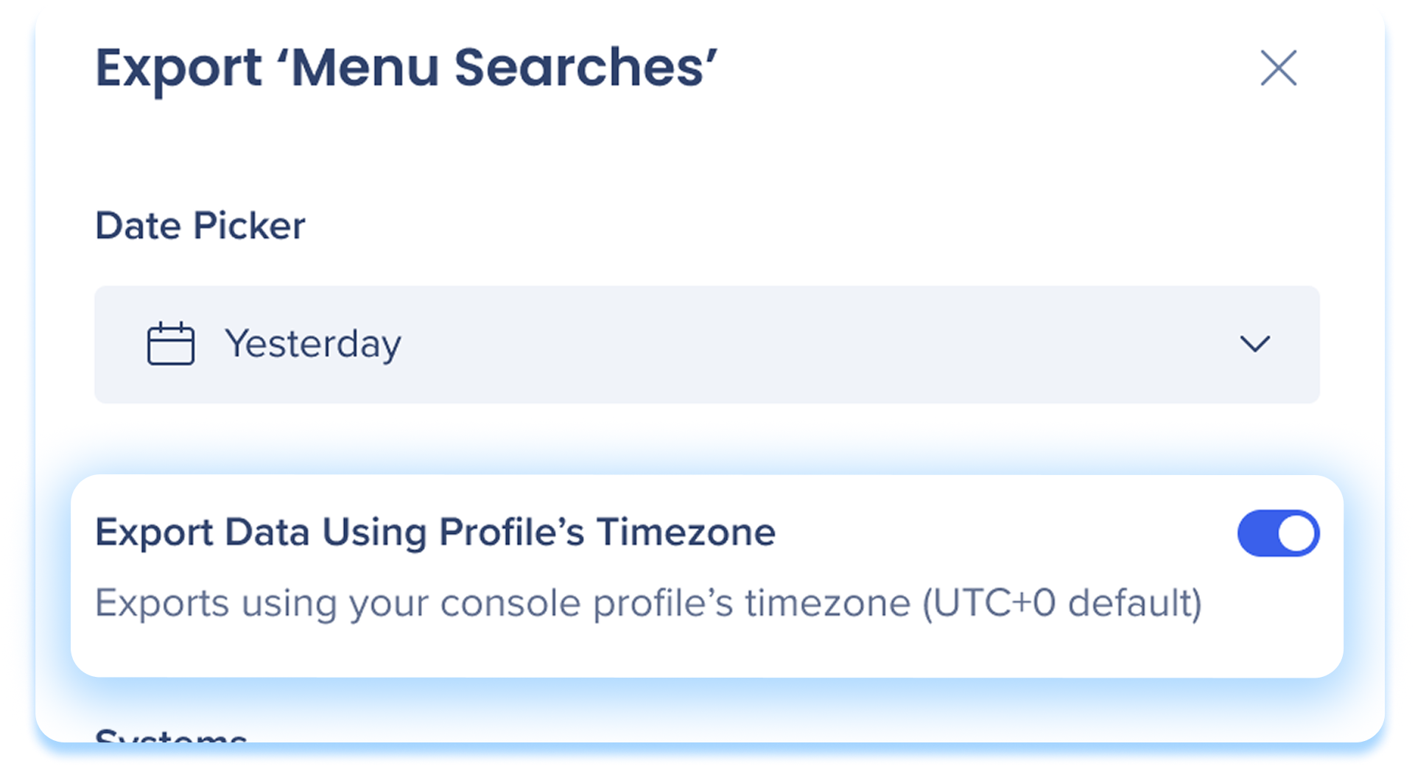The width and height of the screenshot is (1415, 766).
Task: Expand the date picker chevron arrow
Action: click(x=1254, y=344)
